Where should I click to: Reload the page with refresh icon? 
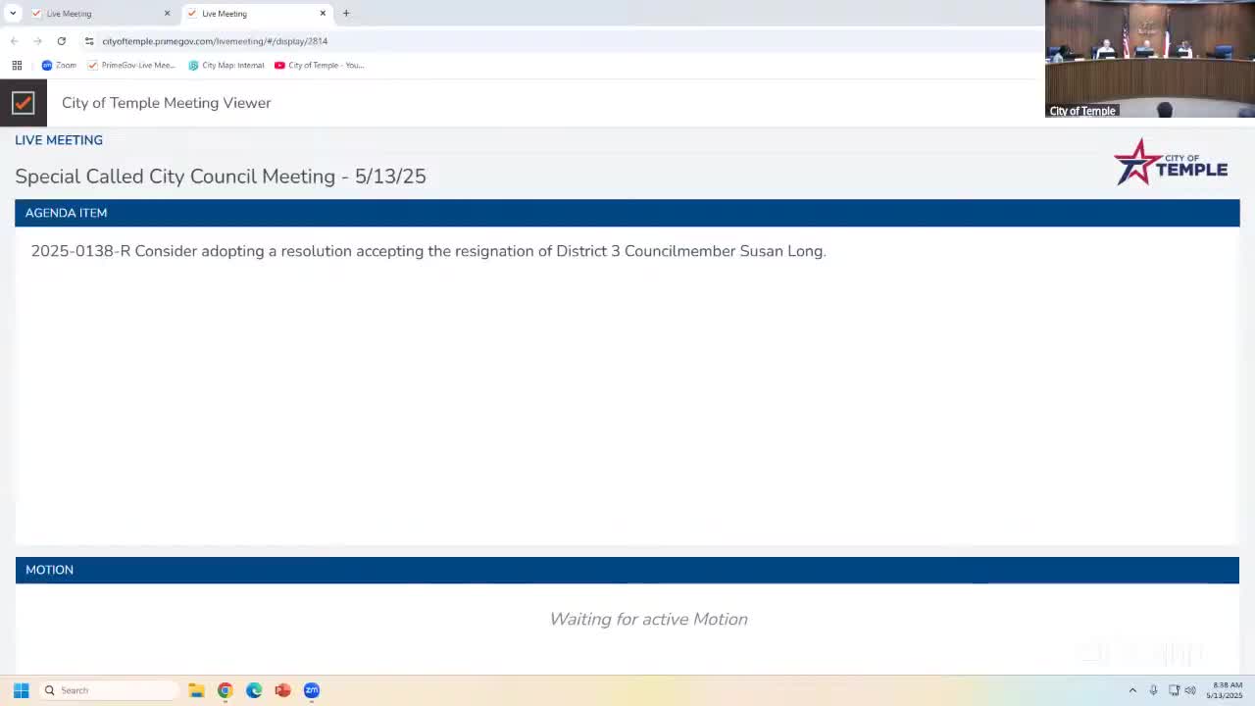pos(61,41)
